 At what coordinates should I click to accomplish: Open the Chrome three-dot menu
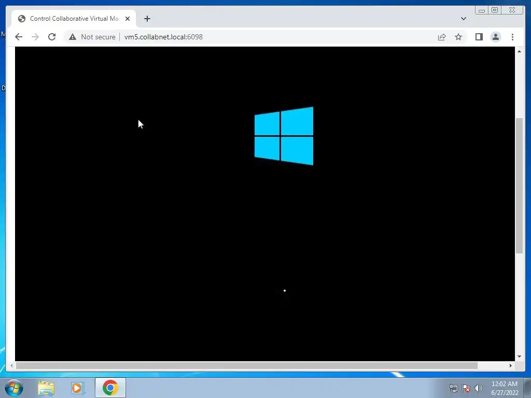512,37
